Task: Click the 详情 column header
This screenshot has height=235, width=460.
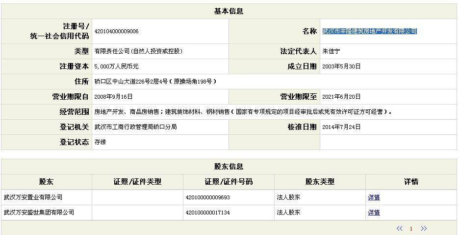Action: (x=411, y=182)
